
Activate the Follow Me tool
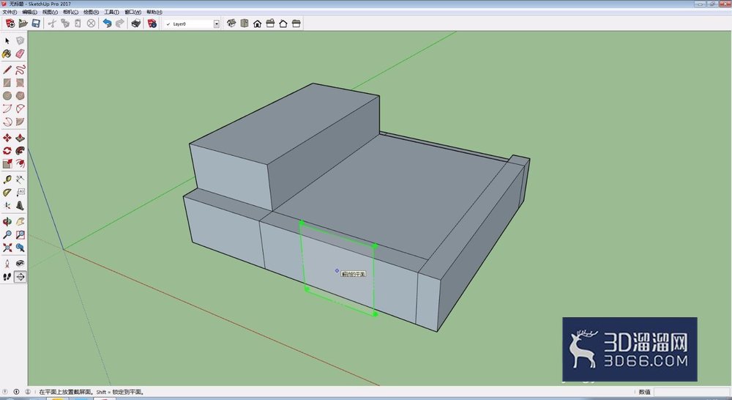click(x=20, y=150)
